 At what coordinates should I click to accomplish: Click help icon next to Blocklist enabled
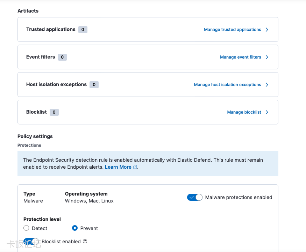85,242
